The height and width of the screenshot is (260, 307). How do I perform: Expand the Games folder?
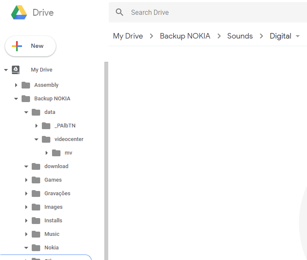pos(26,180)
